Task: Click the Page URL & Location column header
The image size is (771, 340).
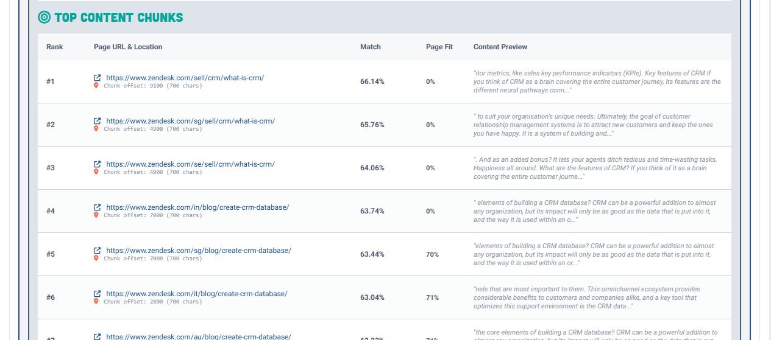Action: click(x=128, y=47)
